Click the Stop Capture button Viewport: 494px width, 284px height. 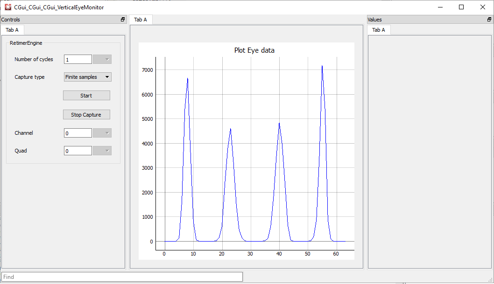[86, 115]
